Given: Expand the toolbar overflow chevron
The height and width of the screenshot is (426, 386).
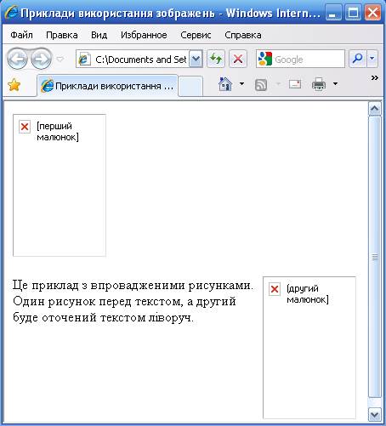Looking at the screenshot, I should pyautogui.click(x=374, y=77).
